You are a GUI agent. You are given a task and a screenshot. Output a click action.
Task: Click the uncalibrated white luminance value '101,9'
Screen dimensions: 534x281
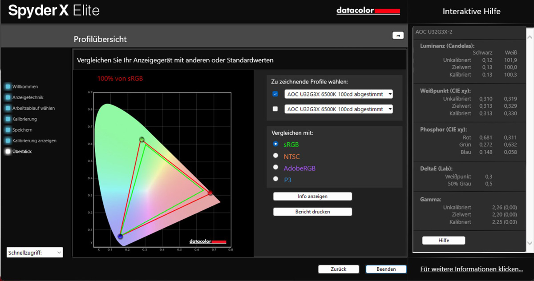pos(510,60)
